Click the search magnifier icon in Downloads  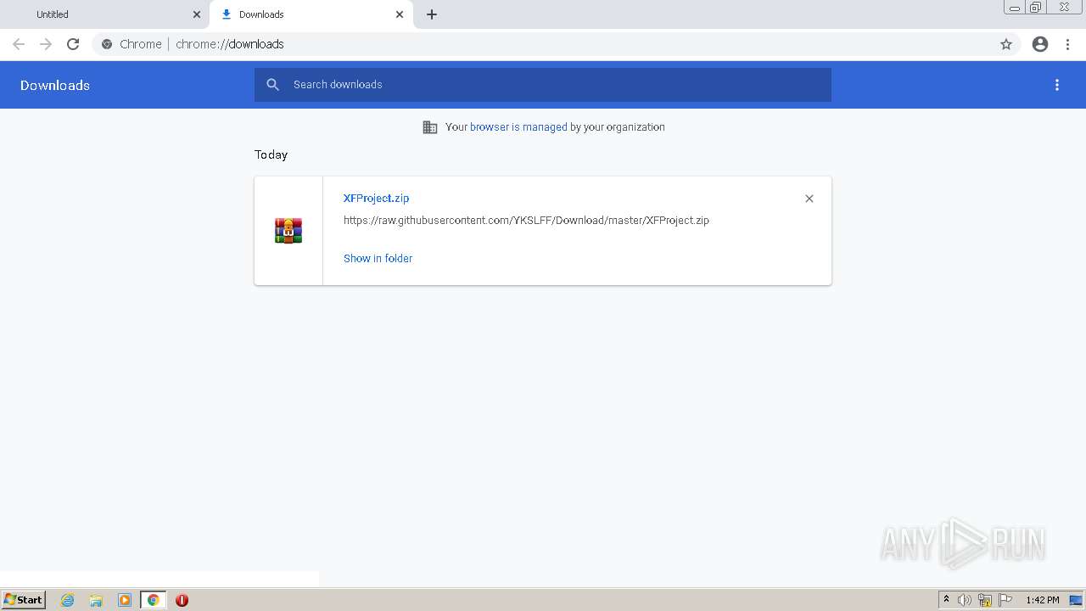point(273,85)
